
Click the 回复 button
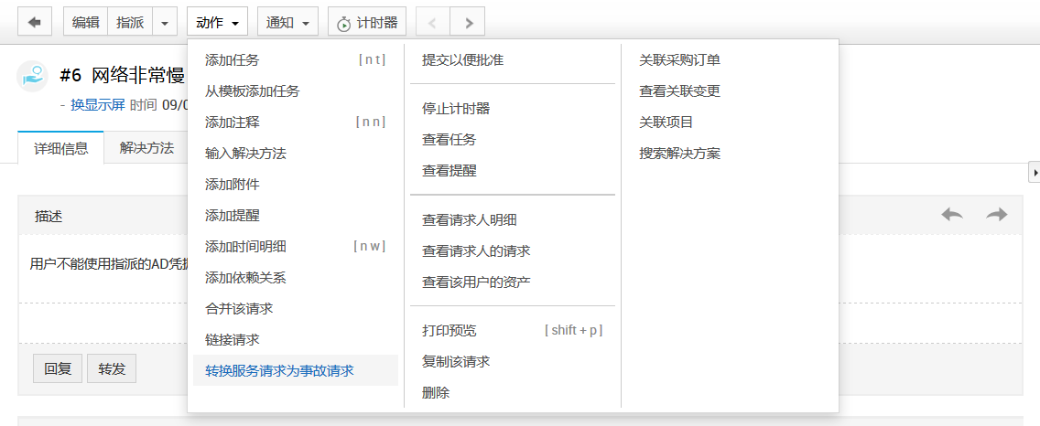pos(58,369)
